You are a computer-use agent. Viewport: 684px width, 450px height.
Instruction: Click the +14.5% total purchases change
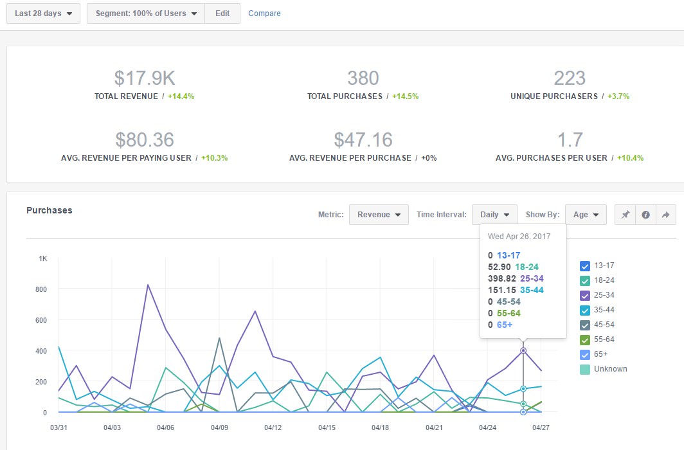[405, 96]
